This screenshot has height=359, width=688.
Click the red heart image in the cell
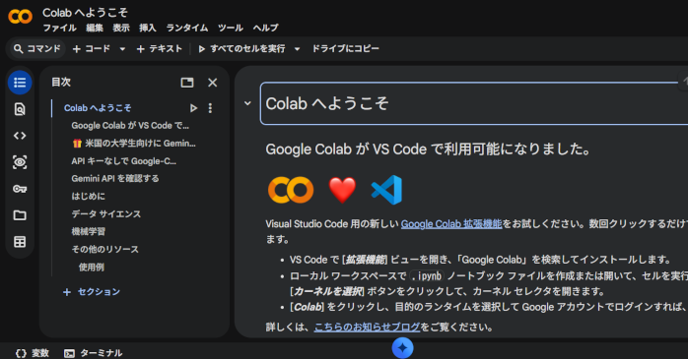[x=342, y=190]
